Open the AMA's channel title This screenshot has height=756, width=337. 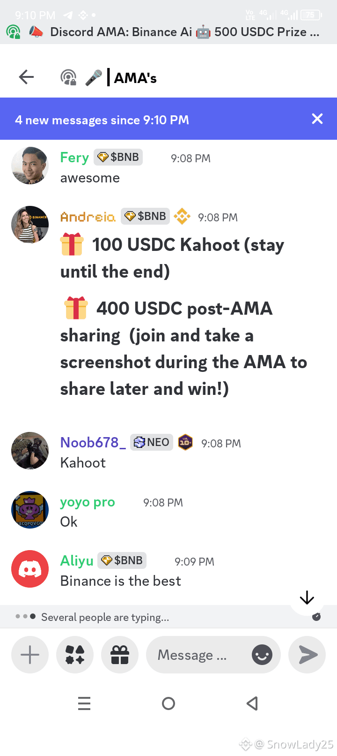pos(135,77)
